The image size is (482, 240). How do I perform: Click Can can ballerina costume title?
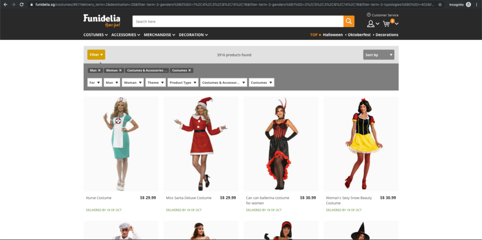(267, 200)
